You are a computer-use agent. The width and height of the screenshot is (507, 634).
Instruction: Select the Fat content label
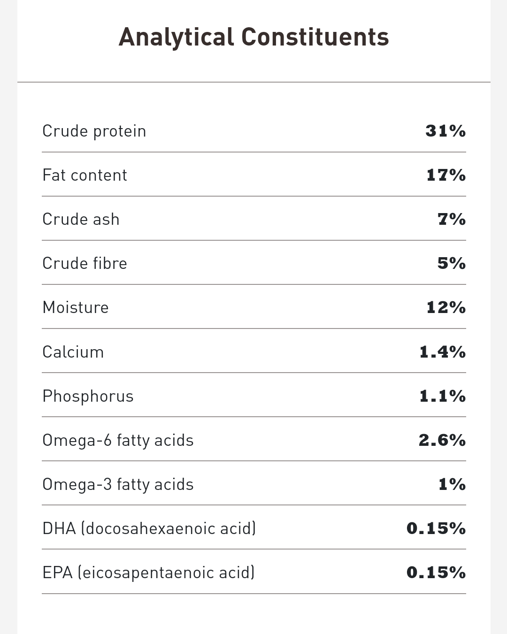tap(85, 175)
